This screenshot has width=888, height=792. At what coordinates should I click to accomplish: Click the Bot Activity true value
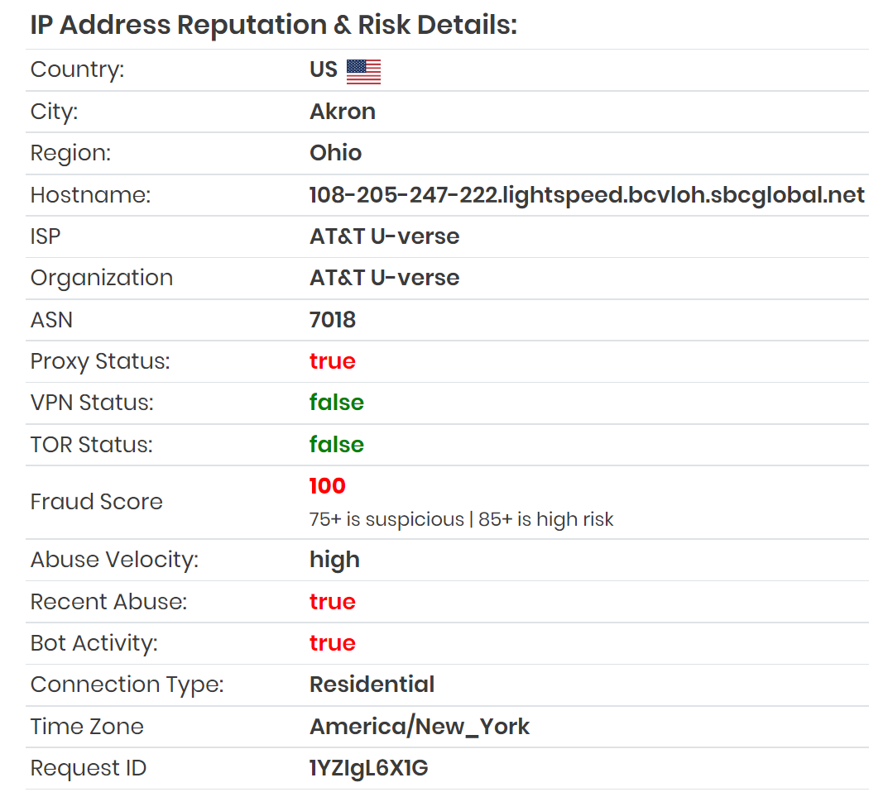[333, 642]
